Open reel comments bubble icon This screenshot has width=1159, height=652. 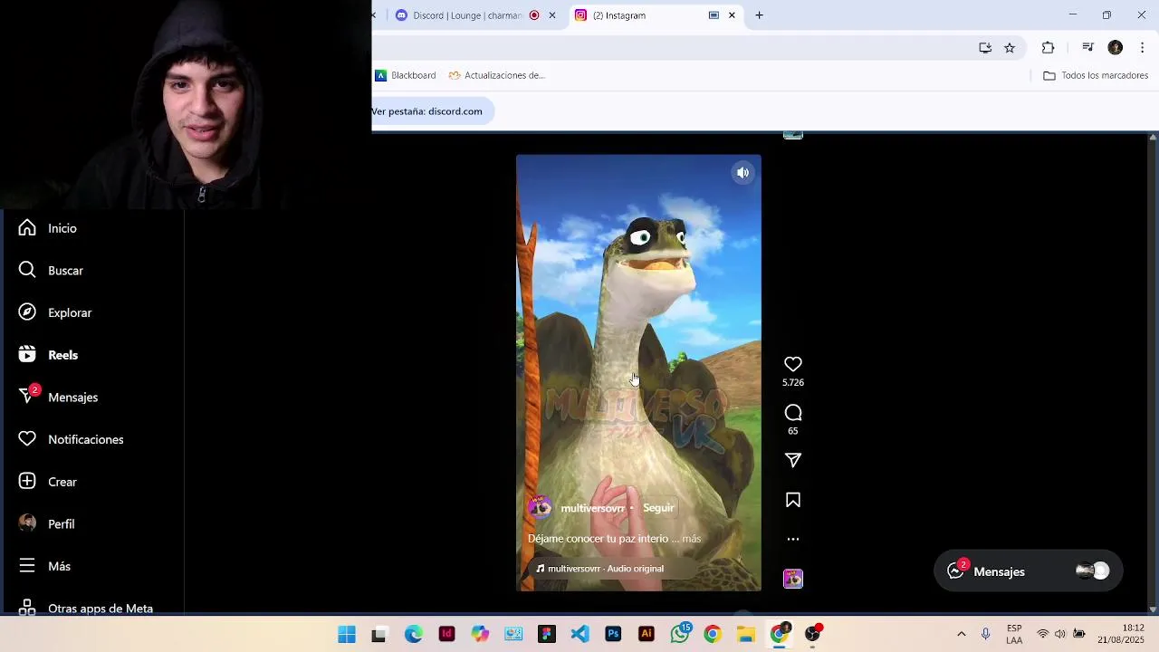793,413
